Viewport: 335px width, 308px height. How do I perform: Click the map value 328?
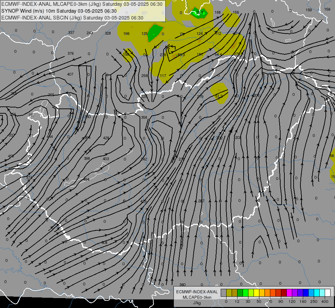(108, 33)
